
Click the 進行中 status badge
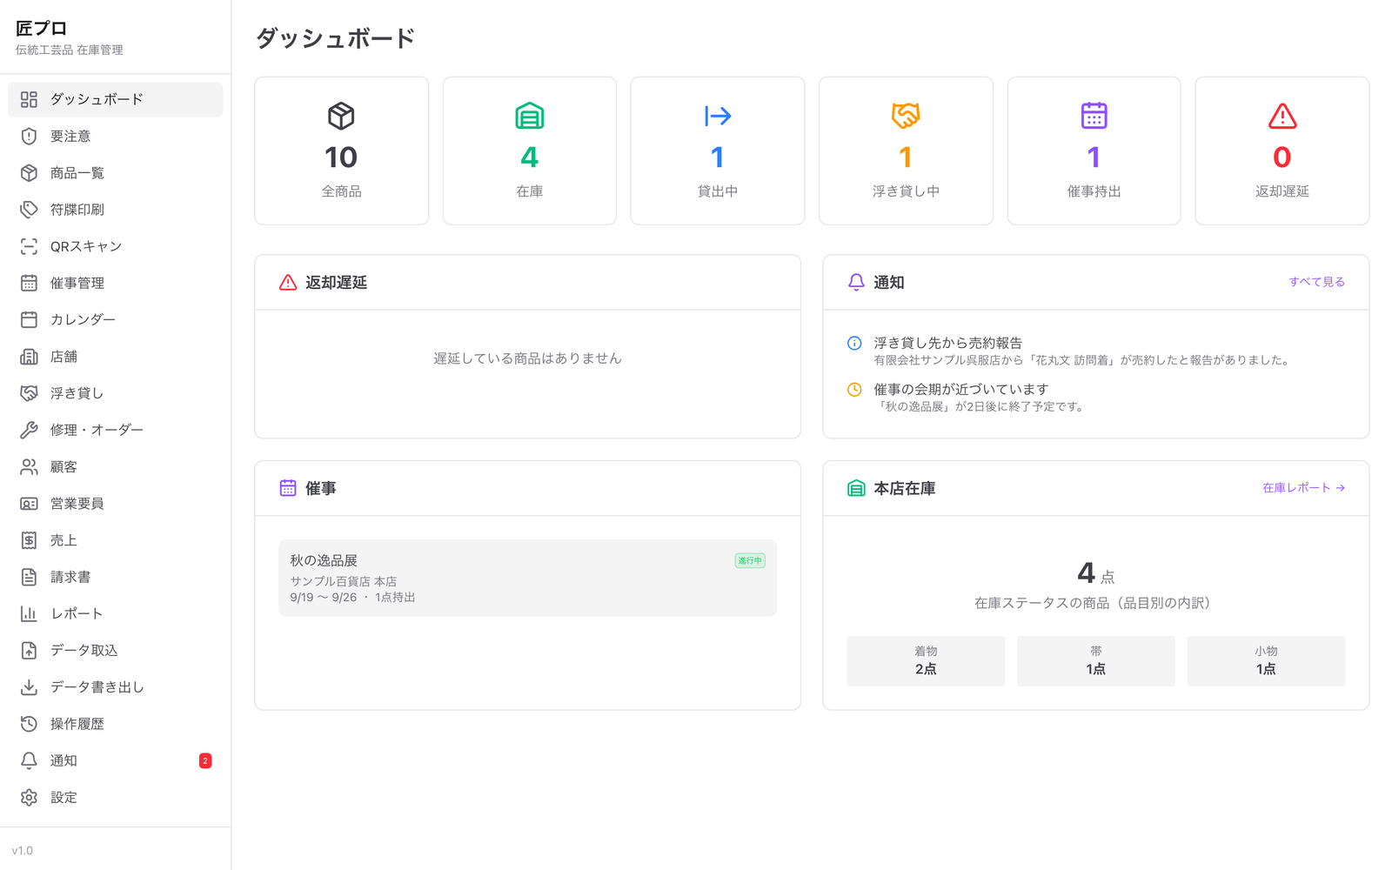pos(750,560)
